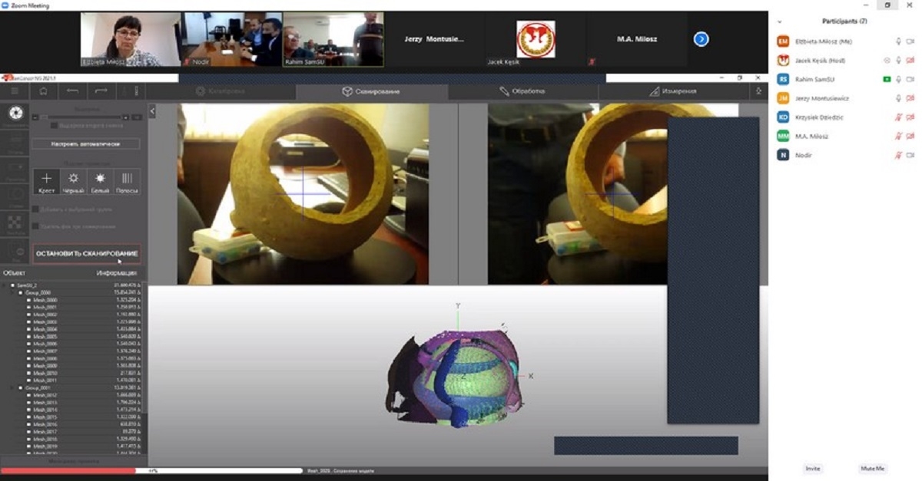Click the exposure slider track
The width and height of the screenshot is (922, 481).
coord(85,117)
